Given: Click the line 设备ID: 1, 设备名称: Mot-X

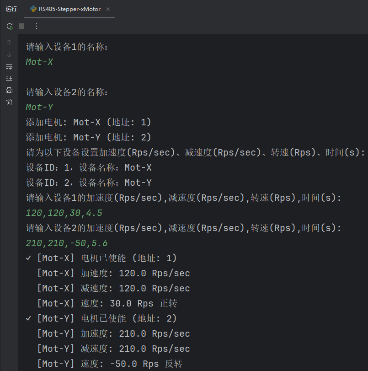Looking at the screenshot, I should pyautogui.click(x=89, y=168).
